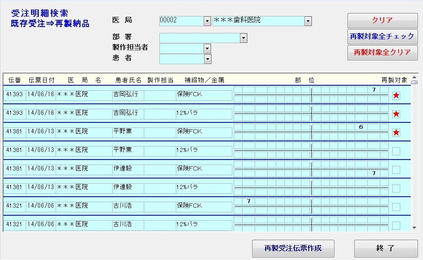Select tooth position 7 in 吉岡弘行 row
423x260 pixels.
(x=374, y=90)
